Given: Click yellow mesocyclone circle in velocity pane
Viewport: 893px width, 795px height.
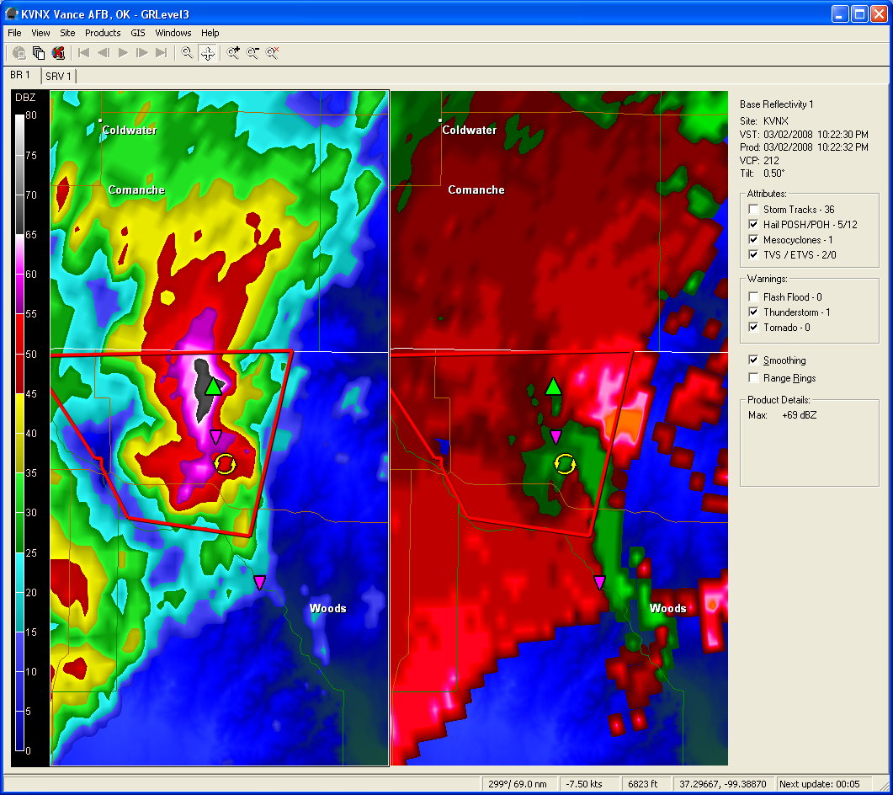Looking at the screenshot, I should (x=565, y=464).
